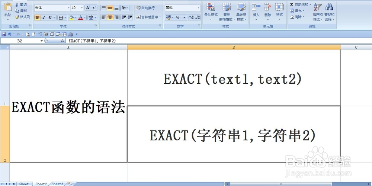The width and height of the screenshot is (372, 186).
Task: Open cell Format (格式) menu
Action: pyautogui.click(x=279, y=12)
